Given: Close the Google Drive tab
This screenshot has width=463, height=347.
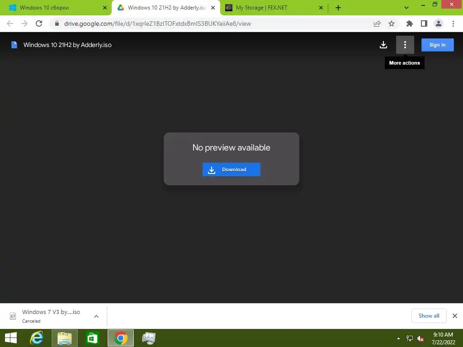Looking at the screenshot, I should click(213, 8).
